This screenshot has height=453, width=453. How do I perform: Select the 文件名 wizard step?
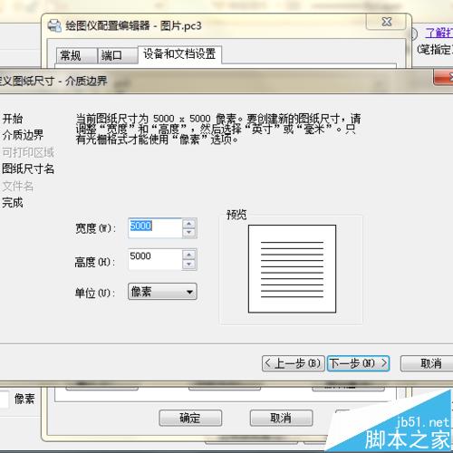(x=18, y=186)
